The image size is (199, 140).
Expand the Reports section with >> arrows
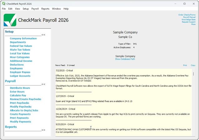tap(43, 130)
